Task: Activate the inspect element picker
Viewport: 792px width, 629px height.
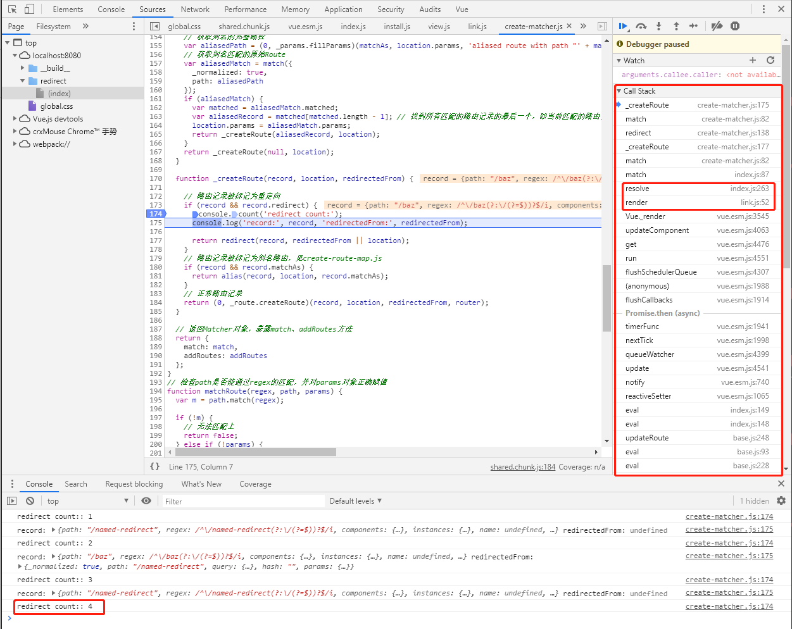Action: 11,9
